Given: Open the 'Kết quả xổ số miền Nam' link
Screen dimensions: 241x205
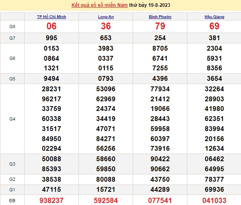Looking at the screenshot, I should [100, 5].
